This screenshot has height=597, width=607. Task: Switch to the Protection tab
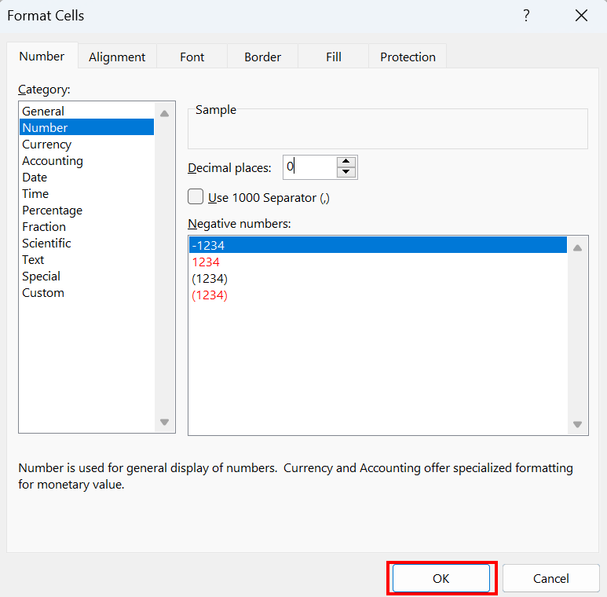pyautogui.click(x=408, y=57)
